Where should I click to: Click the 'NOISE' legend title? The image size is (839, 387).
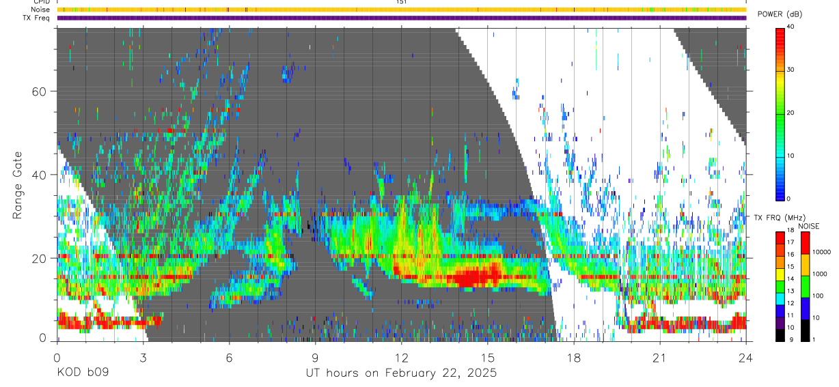click(x=809, y=226)
